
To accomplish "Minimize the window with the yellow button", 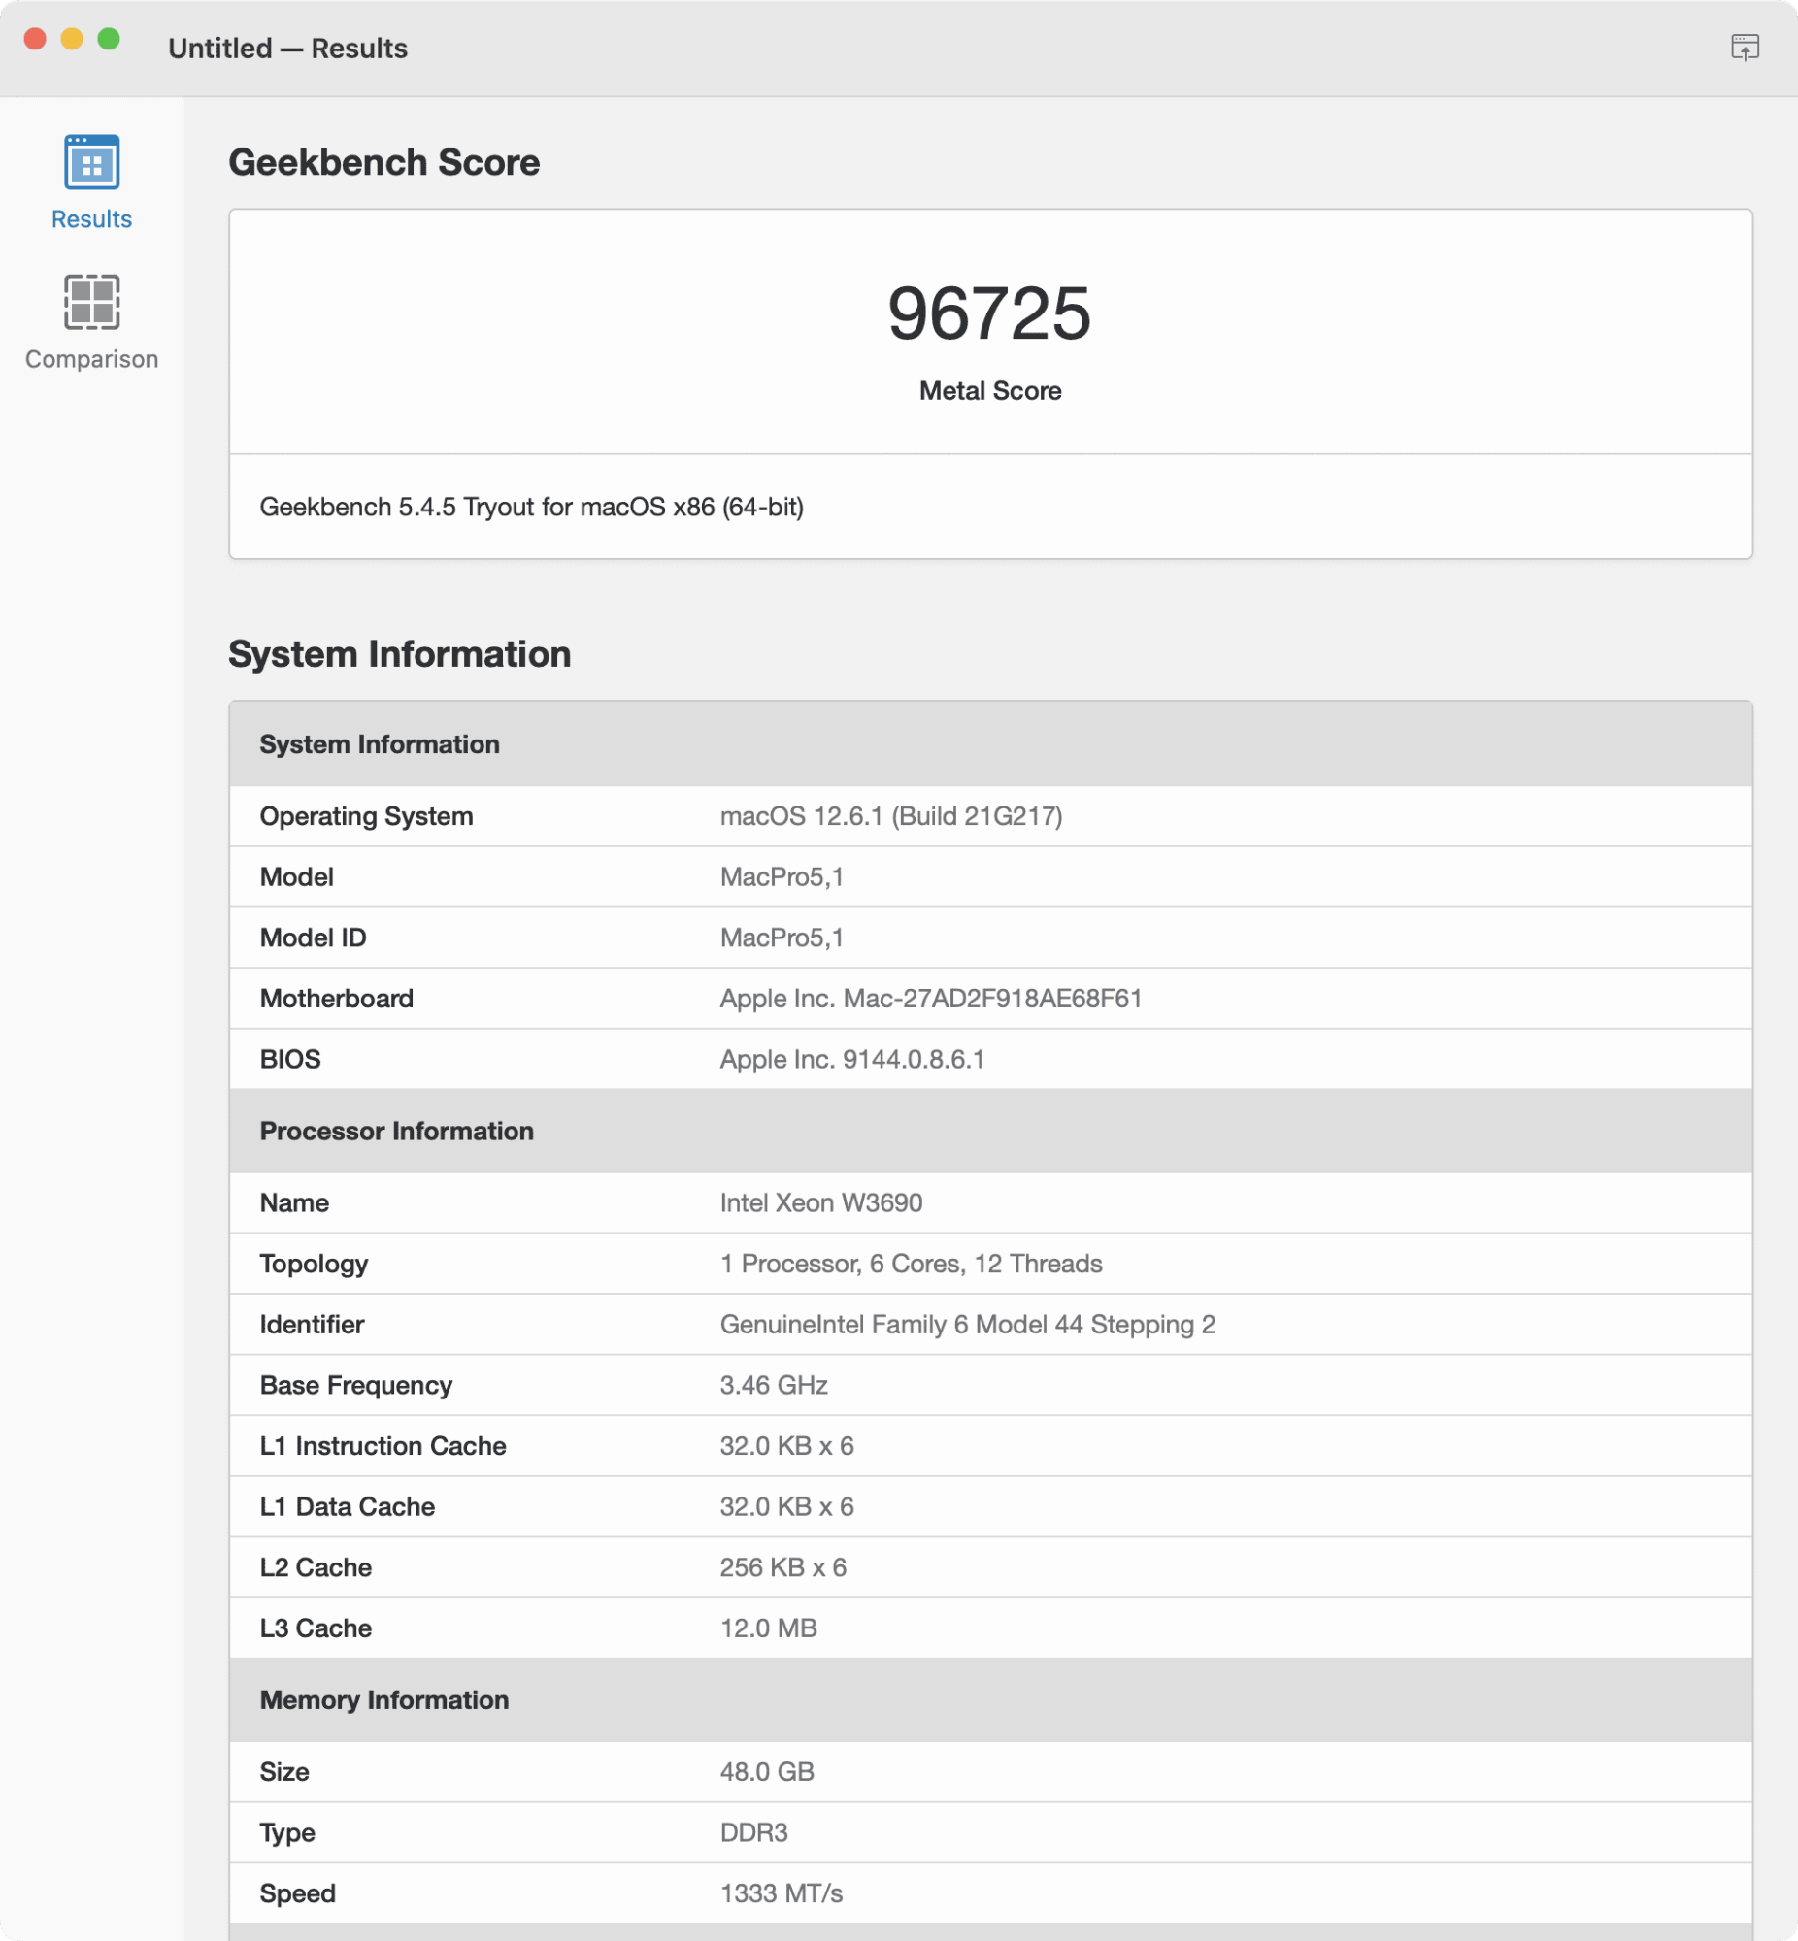I will 72,39.
